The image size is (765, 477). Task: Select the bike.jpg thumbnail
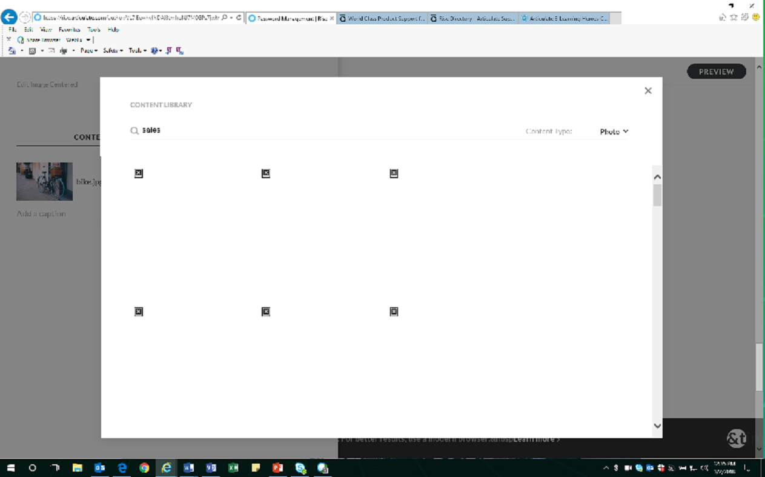click(44, 181)
